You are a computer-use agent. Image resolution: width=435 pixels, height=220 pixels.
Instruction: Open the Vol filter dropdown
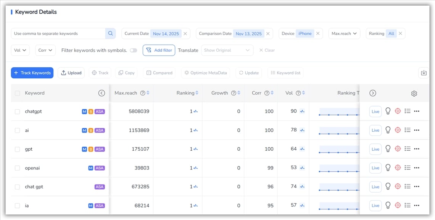(x=20, y=50)
